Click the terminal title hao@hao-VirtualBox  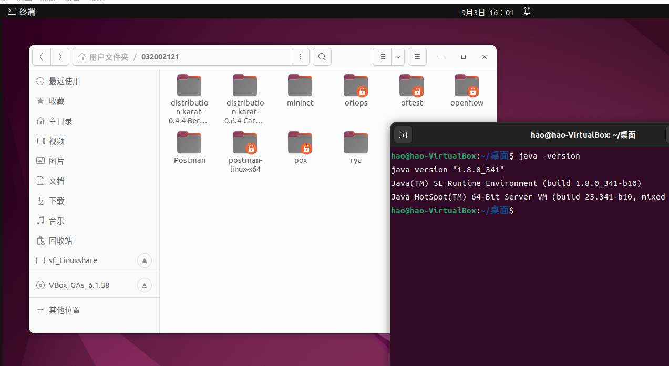click(583, 135)
